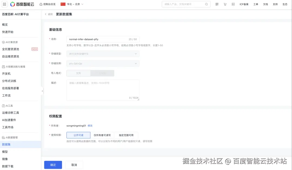The image size is (292, 170).
Task: Click 百度百舸·AI计算平台 title
Action: [15, 14]
